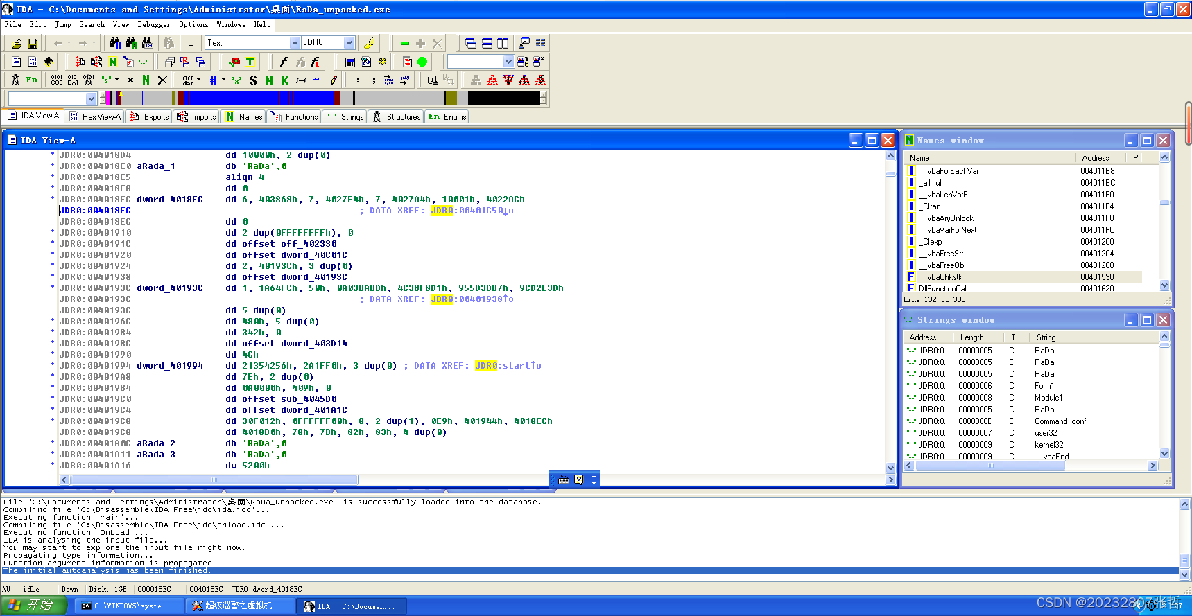Click the red trident graph icon

508,80
